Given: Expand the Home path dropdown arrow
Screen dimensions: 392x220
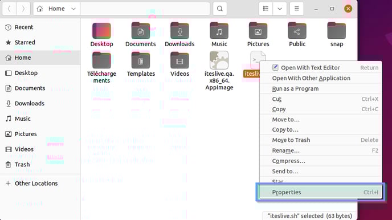Looking at the screenshot, I should pyautogui.click(x=73, y=9).
